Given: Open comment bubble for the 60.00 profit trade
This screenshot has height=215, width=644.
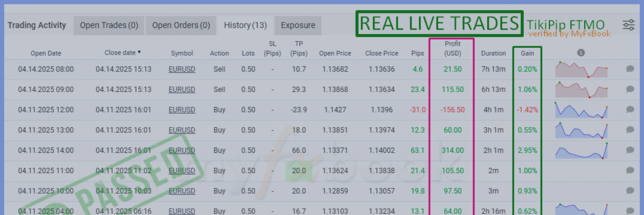Looking at the screenshot, I should point(630,130).
